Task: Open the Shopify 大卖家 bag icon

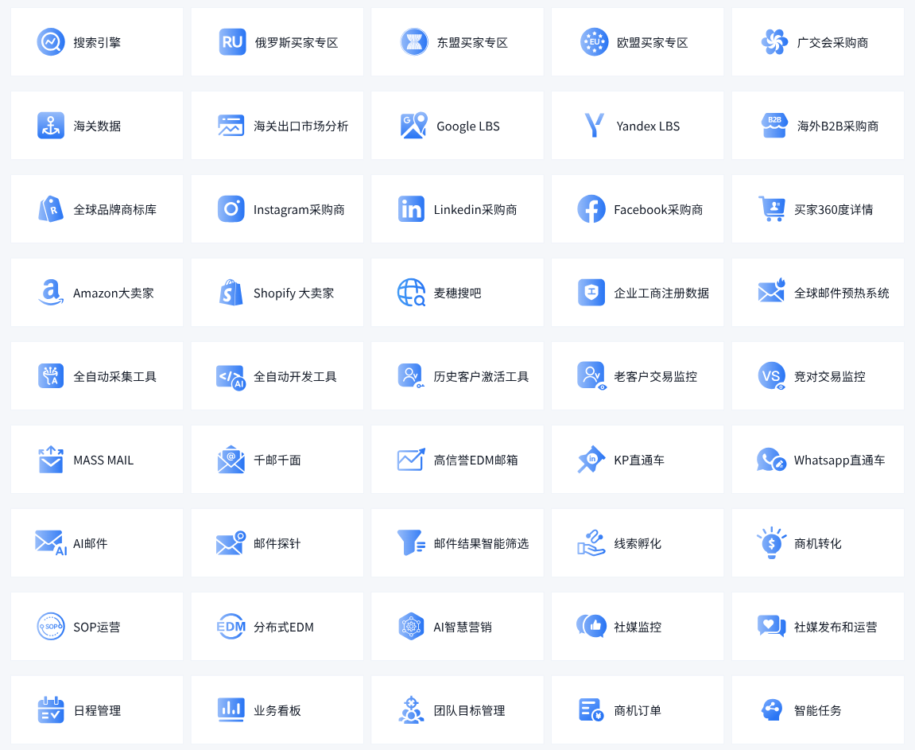Action: [231, 293]
